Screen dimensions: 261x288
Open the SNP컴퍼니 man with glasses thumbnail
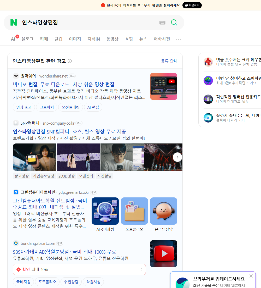(122, 157)
